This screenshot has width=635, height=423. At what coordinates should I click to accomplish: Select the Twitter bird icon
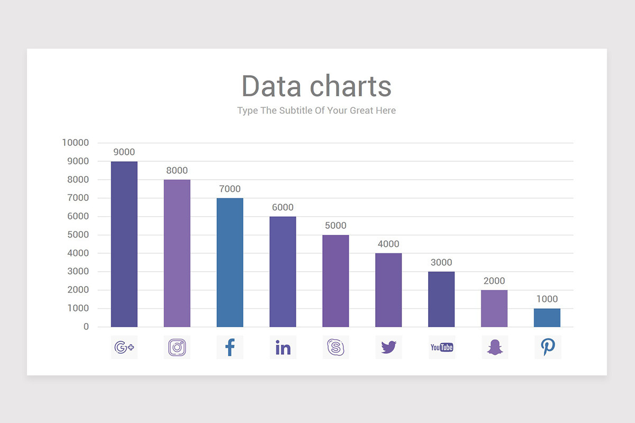(388, 347)
